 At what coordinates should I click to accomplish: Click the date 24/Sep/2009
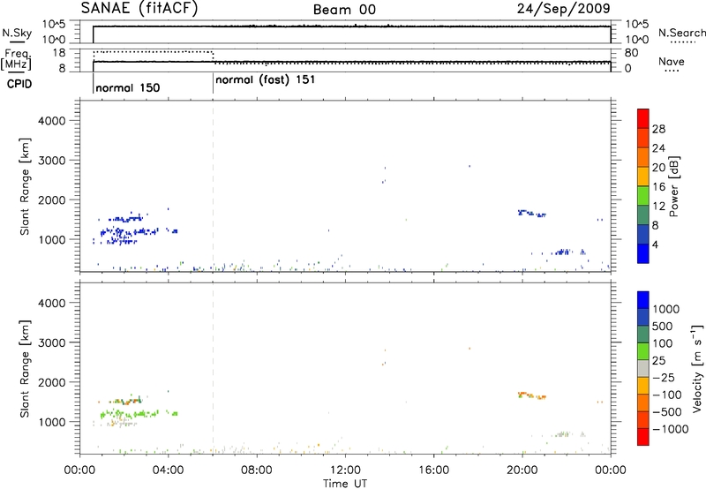click(x=564, y=8)
